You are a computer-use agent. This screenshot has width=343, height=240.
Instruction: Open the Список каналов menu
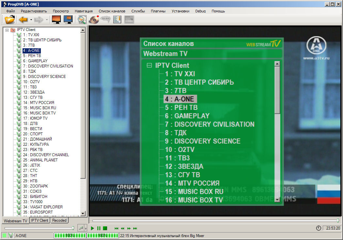pos(112,11)
